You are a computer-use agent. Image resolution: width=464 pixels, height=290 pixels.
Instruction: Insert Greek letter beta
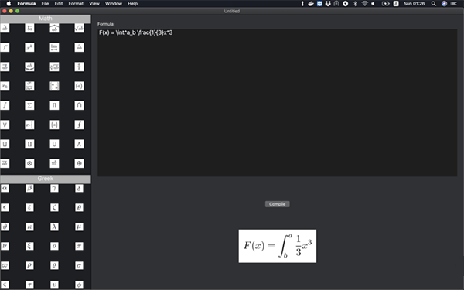click(29, 188)
